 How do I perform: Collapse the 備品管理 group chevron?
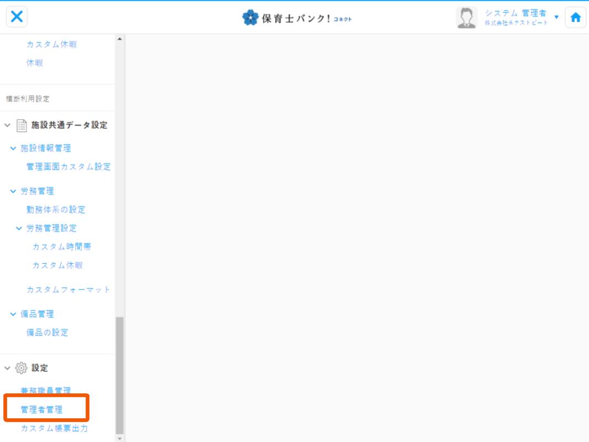(x=13, y=314)
